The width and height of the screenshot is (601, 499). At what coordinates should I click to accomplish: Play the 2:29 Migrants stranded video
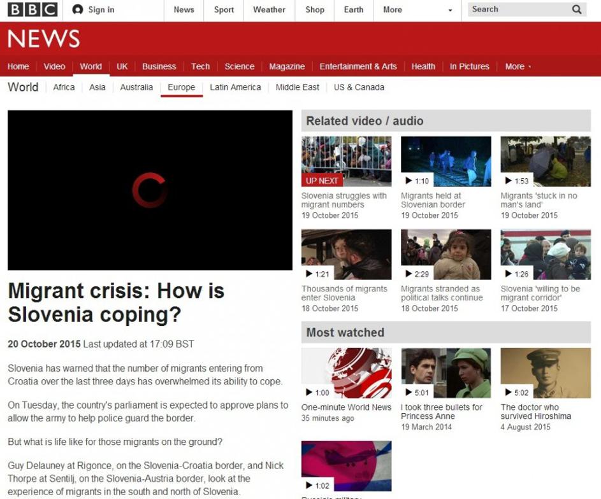(x=445, y=254)
